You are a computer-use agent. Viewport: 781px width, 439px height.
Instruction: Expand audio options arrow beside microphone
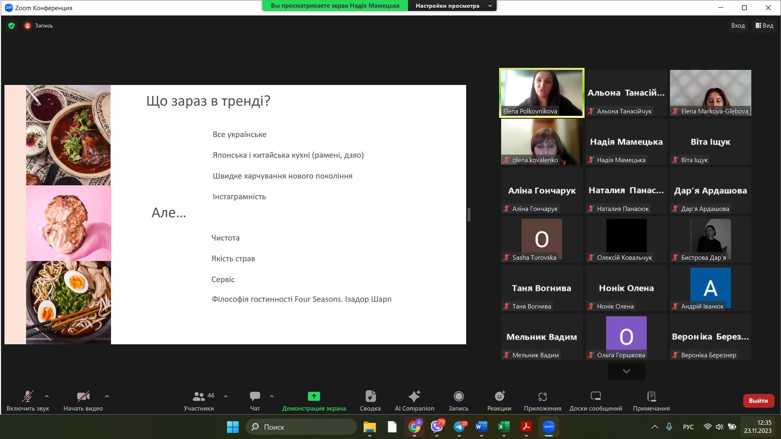[x=47, y=396]
